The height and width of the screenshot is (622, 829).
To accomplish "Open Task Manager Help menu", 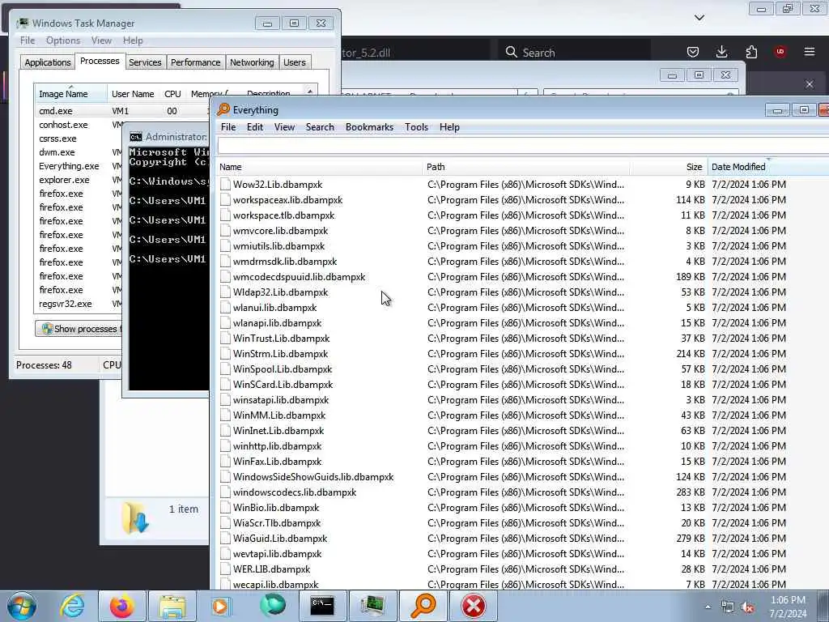I will coord(133,40).
